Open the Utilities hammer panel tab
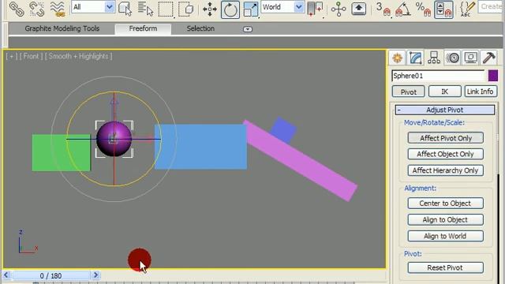Image resolution: width=505 pixels, height=284 pixels. point(488,58)
